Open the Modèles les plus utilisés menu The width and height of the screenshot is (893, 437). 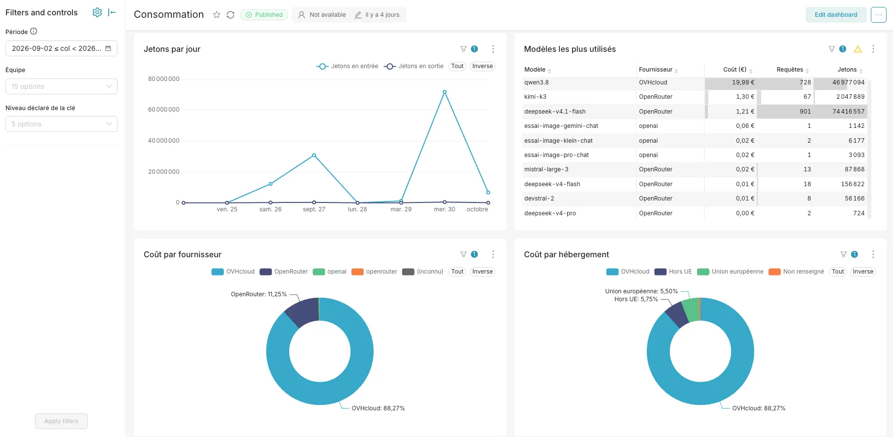tap(873, 49)
